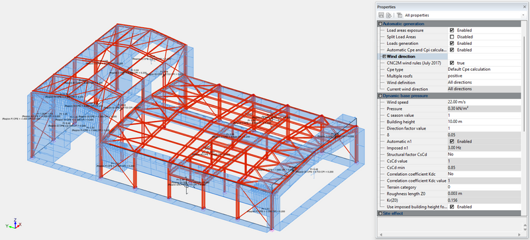This screenshot has width=530, height=240.
Task: Disable the Automatic n1 checkbox
Action: [452, 141]
